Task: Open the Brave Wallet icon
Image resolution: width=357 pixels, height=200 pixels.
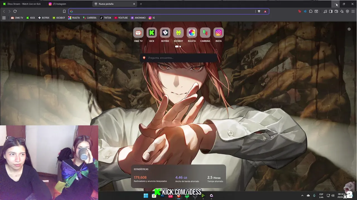Action: pos(336,11)
